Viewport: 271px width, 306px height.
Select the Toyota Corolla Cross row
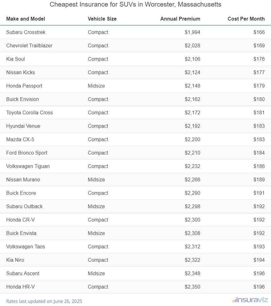[x=30, y=112]
